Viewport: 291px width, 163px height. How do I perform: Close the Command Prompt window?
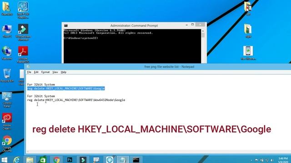[200, 24]
